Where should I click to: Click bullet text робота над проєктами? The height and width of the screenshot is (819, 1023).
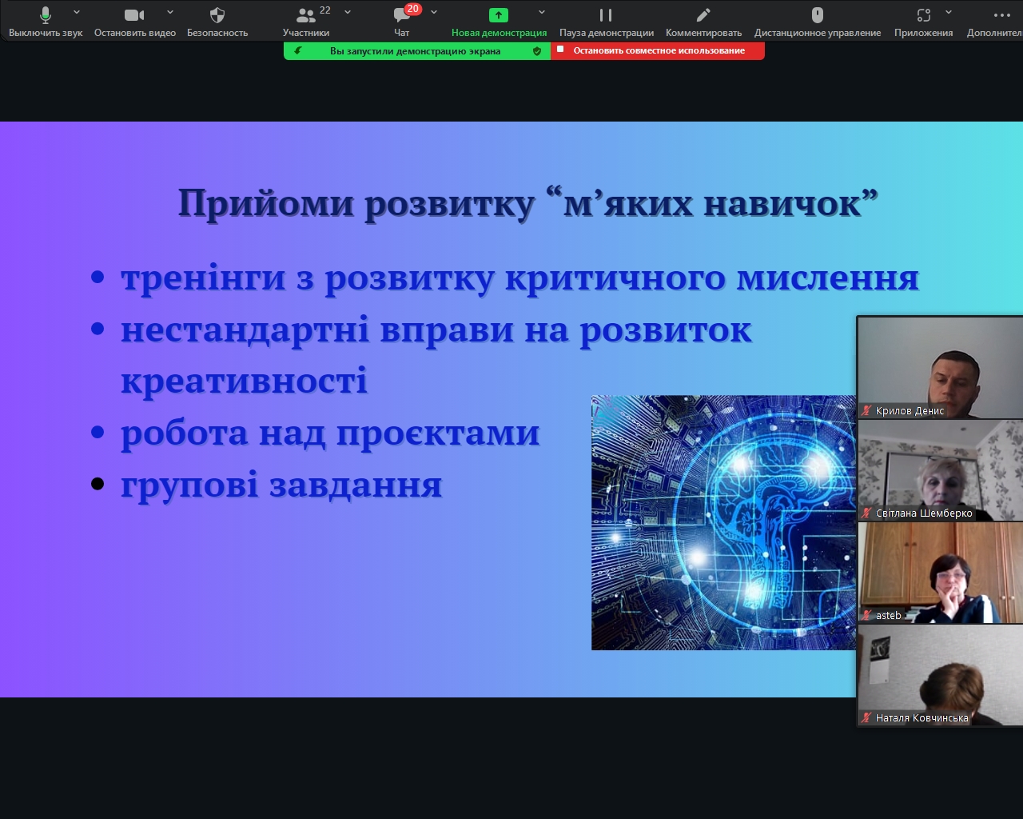tap(330, 433)
